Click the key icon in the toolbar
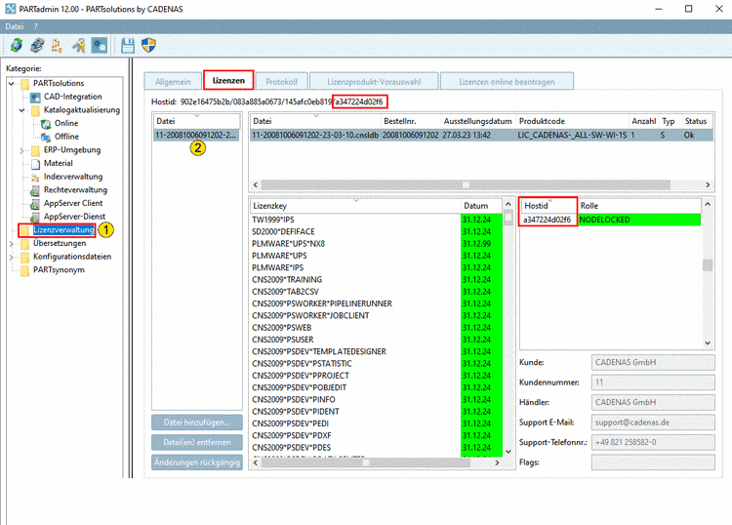The image size is (732, 525). pos(78,45)
